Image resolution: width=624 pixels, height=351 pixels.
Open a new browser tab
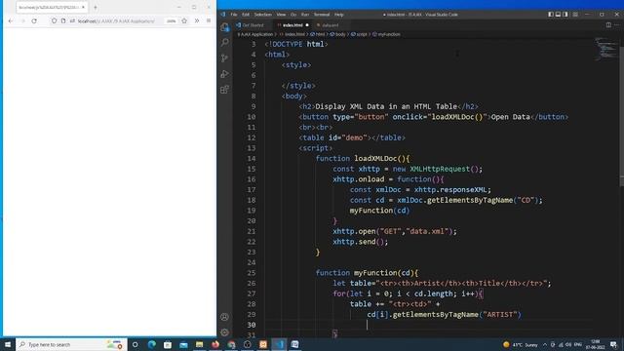click(96, 7)
